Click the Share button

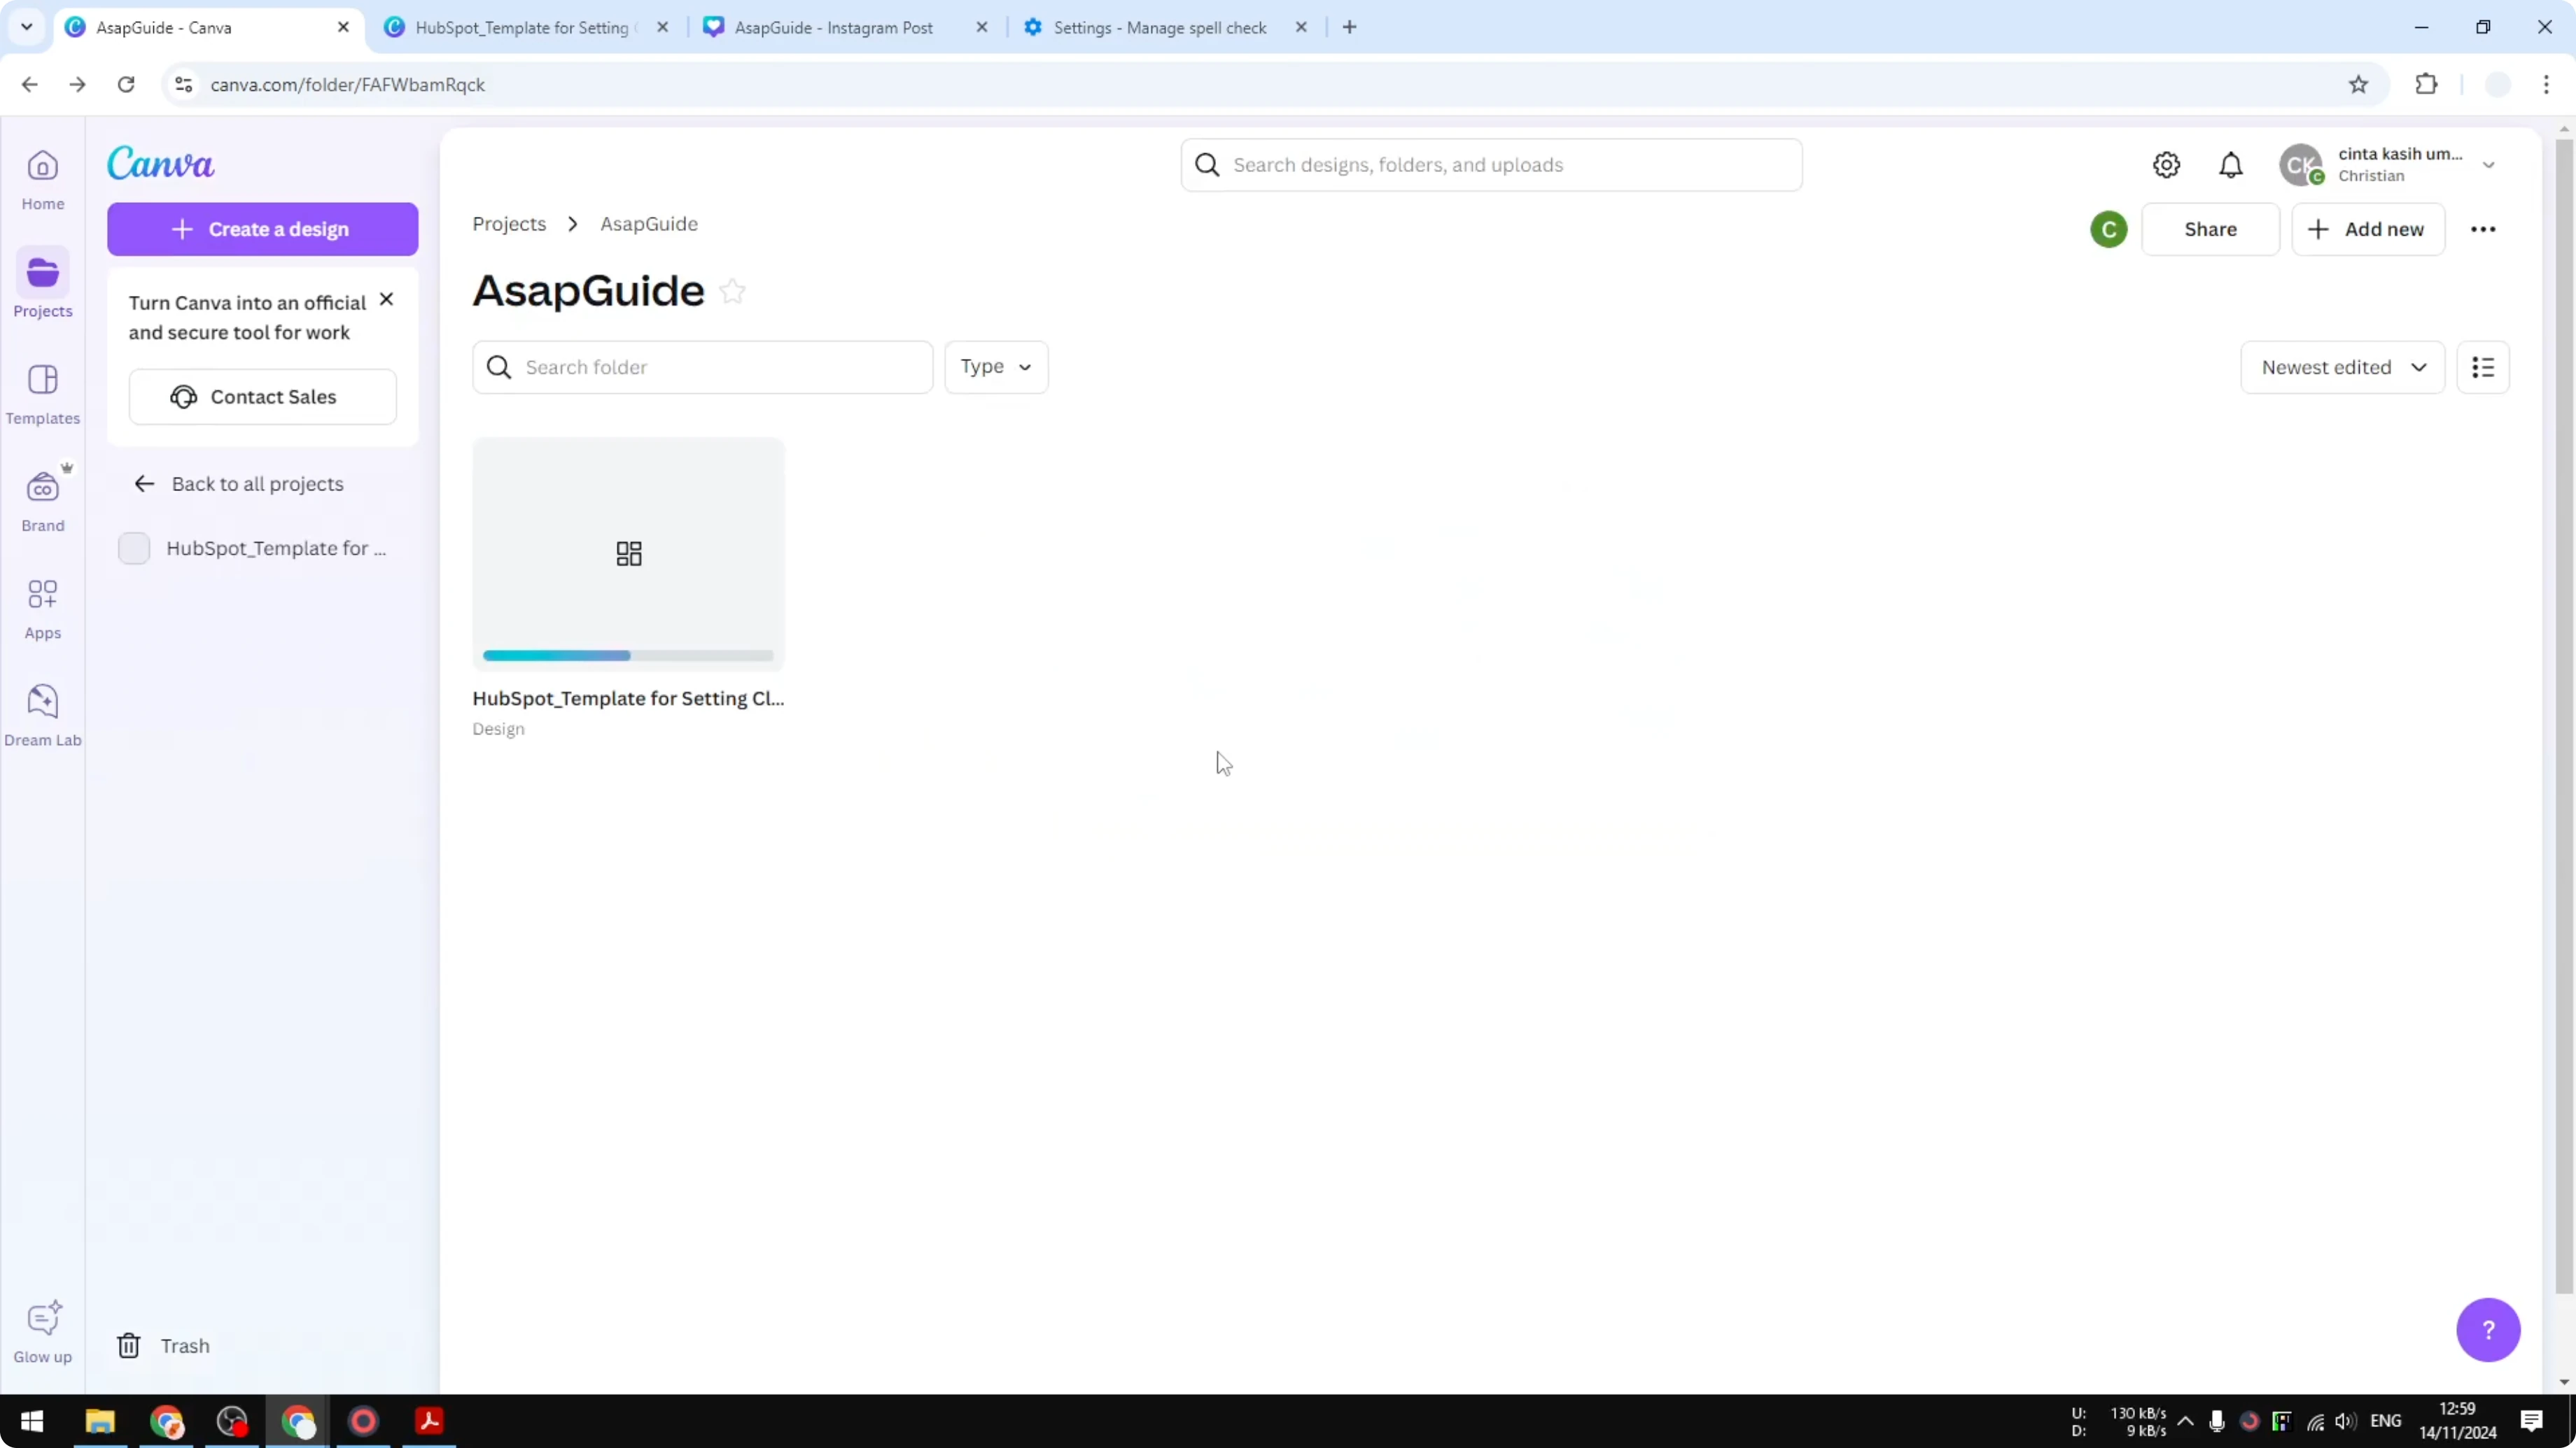[2211, 229]
